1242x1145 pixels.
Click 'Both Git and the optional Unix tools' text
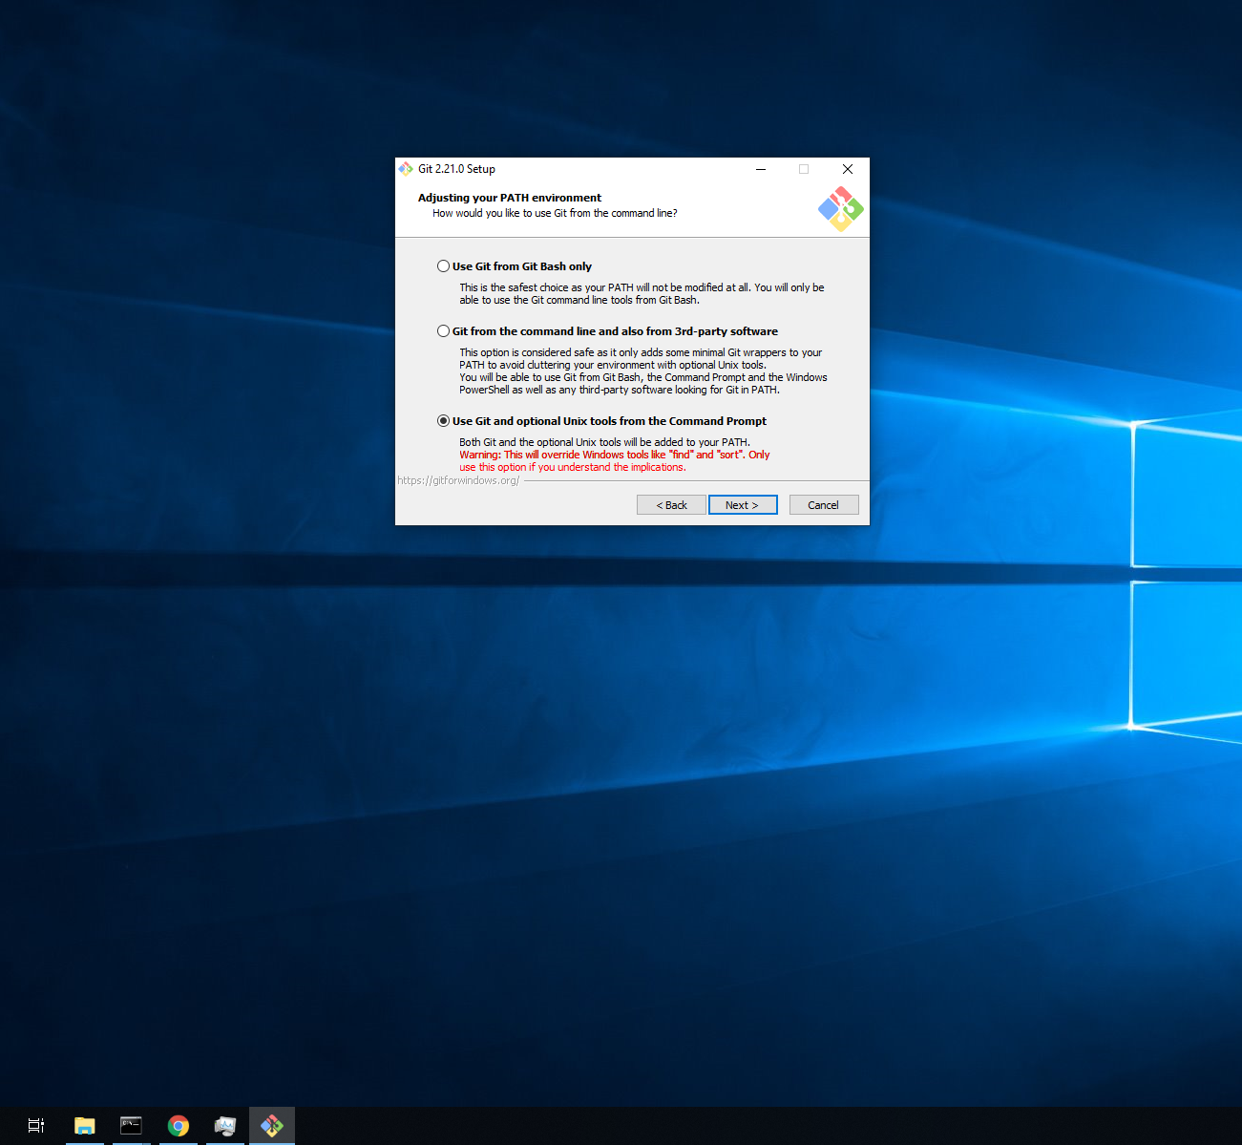point(604,442)
